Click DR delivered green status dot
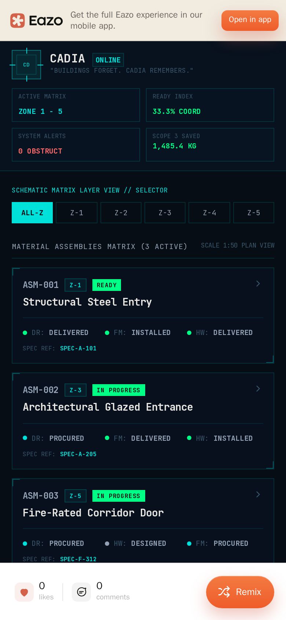The image size is (286, 620). (x=25, y=333)
